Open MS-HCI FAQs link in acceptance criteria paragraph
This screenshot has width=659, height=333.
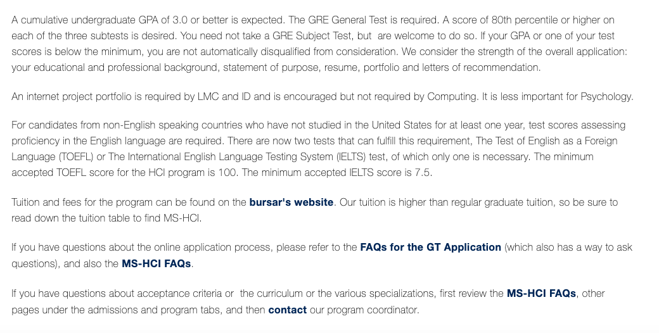[x=541, y=294]
